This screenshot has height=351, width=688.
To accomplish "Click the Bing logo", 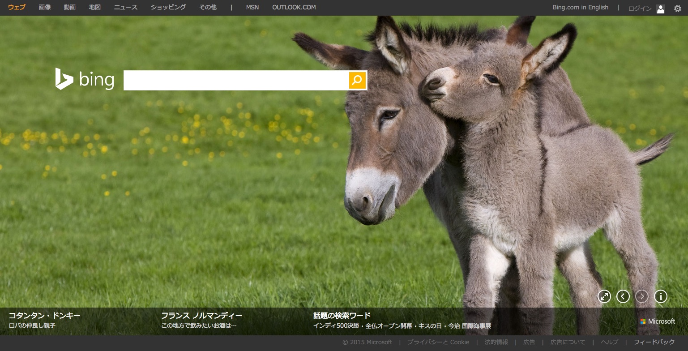I will (x=85, y=79).
